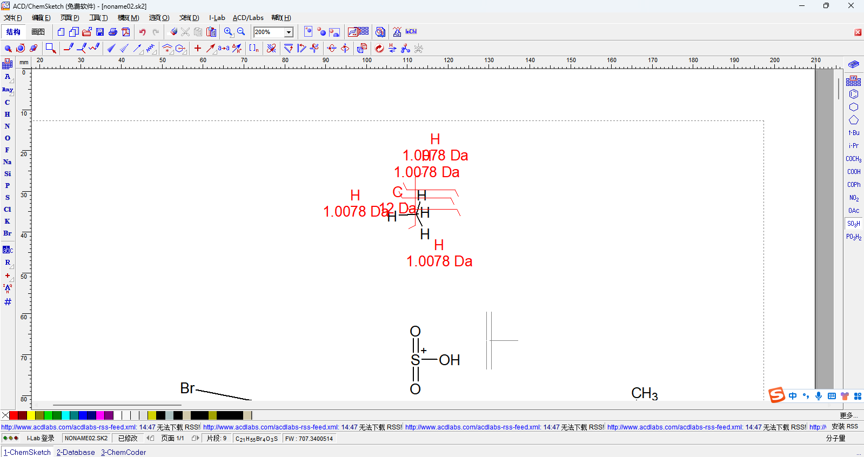This screenshot has height=457, width=864.
Task: Save document with floppy disk icon
Action: click(x=100, y=32)
